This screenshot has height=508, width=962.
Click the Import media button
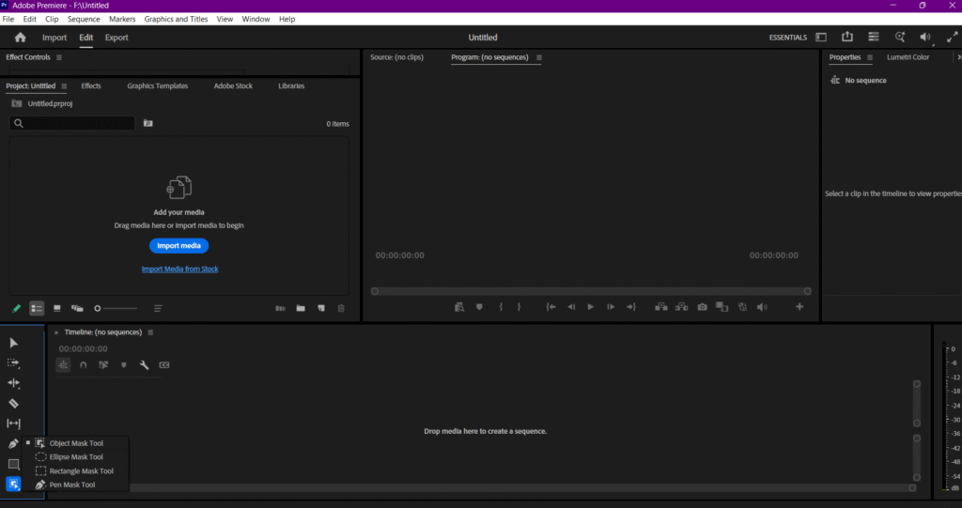(x=179, y=245)
